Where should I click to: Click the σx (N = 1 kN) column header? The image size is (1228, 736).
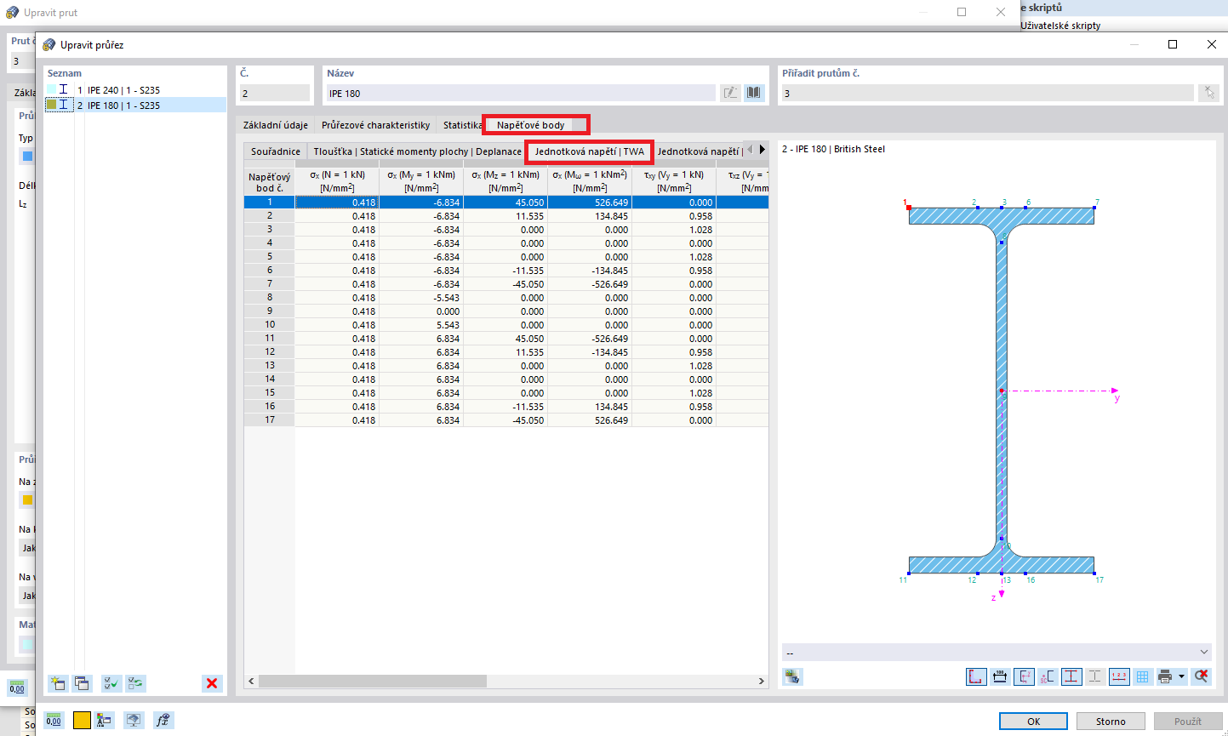pyautogui.click(x=337, y=181)
